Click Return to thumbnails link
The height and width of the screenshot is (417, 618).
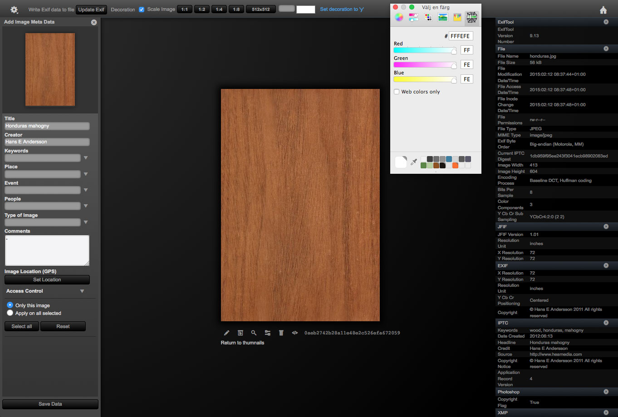[242, 343]
